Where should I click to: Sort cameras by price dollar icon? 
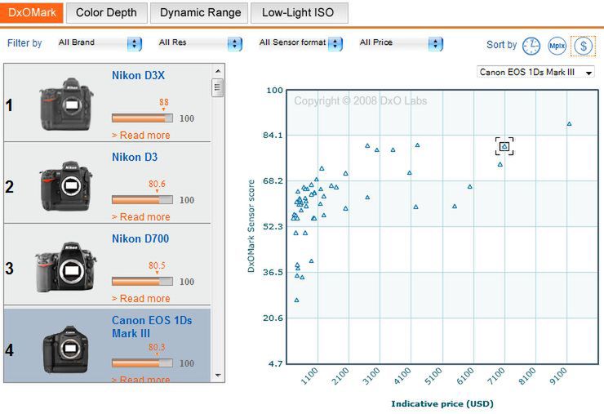click(584, 47)
